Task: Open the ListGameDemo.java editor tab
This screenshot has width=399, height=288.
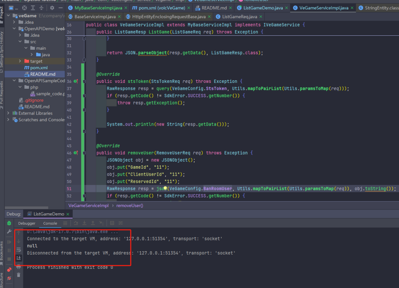Action: pos(263,8)
